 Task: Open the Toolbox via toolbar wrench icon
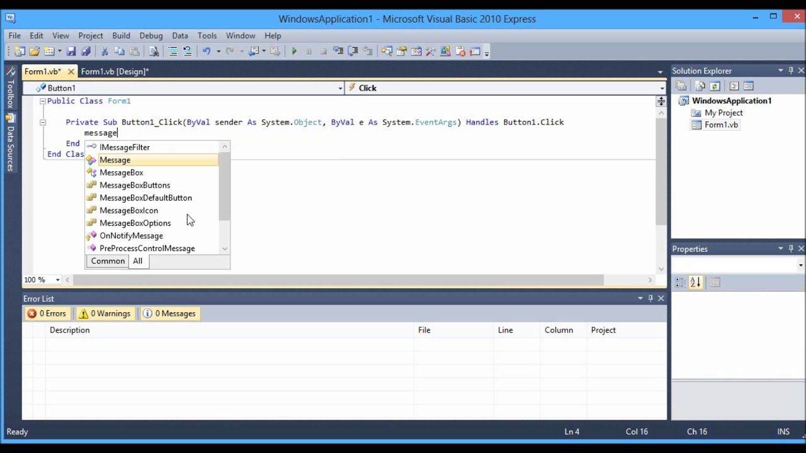(x=431, y=52)
